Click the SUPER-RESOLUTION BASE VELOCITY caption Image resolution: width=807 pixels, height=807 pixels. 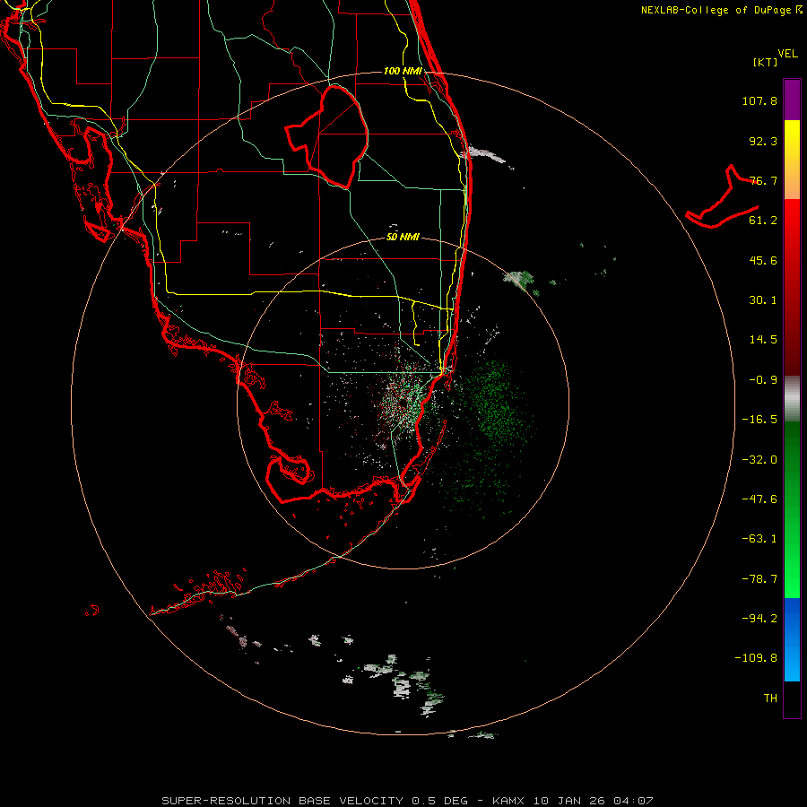click(x=315, y=801)
